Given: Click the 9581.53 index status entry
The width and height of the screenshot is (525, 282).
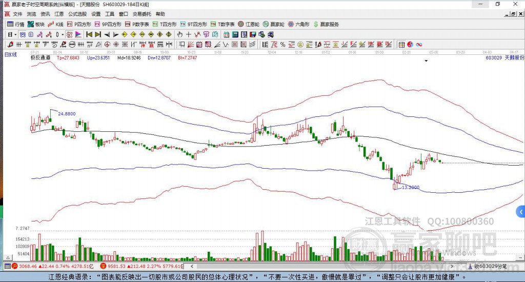Looking at the screenshot, I should coord(142,267).
